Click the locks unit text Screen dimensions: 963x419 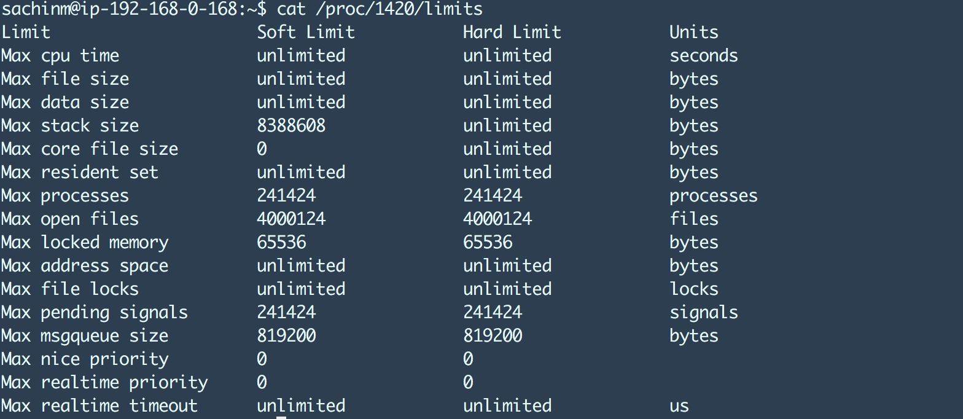tap(694, 289)
